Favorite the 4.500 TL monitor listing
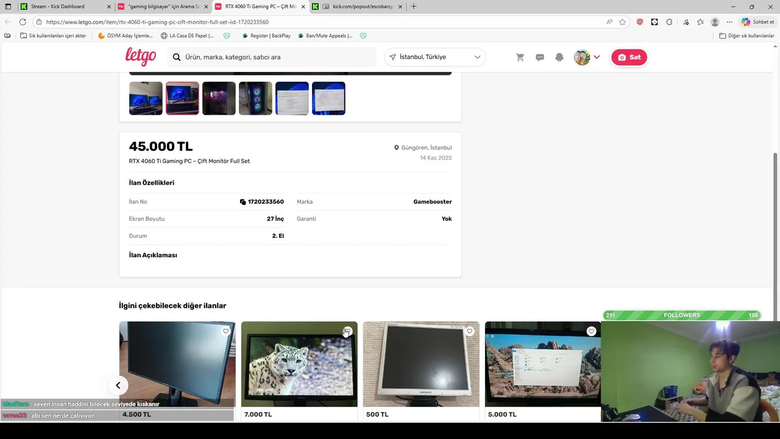 tap(225, 331)
